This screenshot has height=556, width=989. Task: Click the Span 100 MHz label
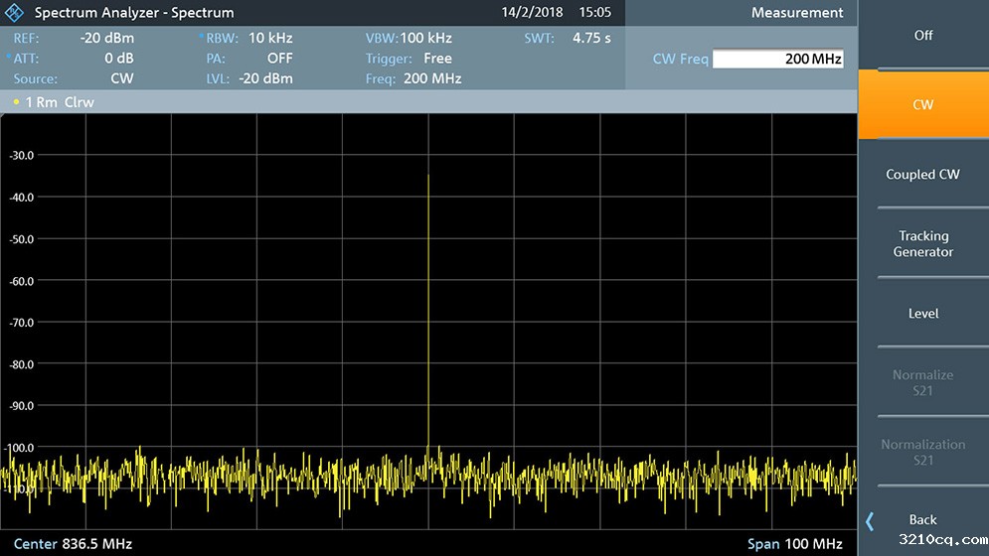pos(795,543)
